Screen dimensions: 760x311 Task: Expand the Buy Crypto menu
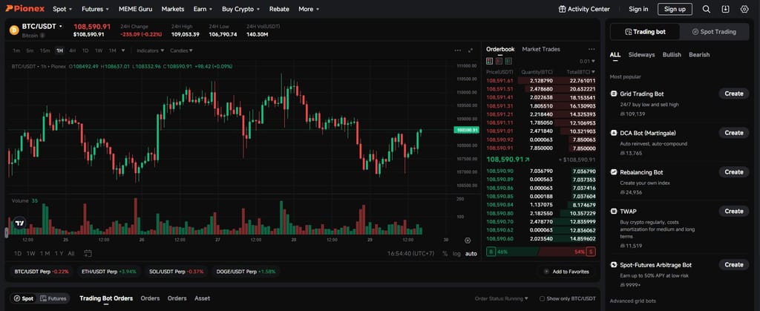pos(241,9)
